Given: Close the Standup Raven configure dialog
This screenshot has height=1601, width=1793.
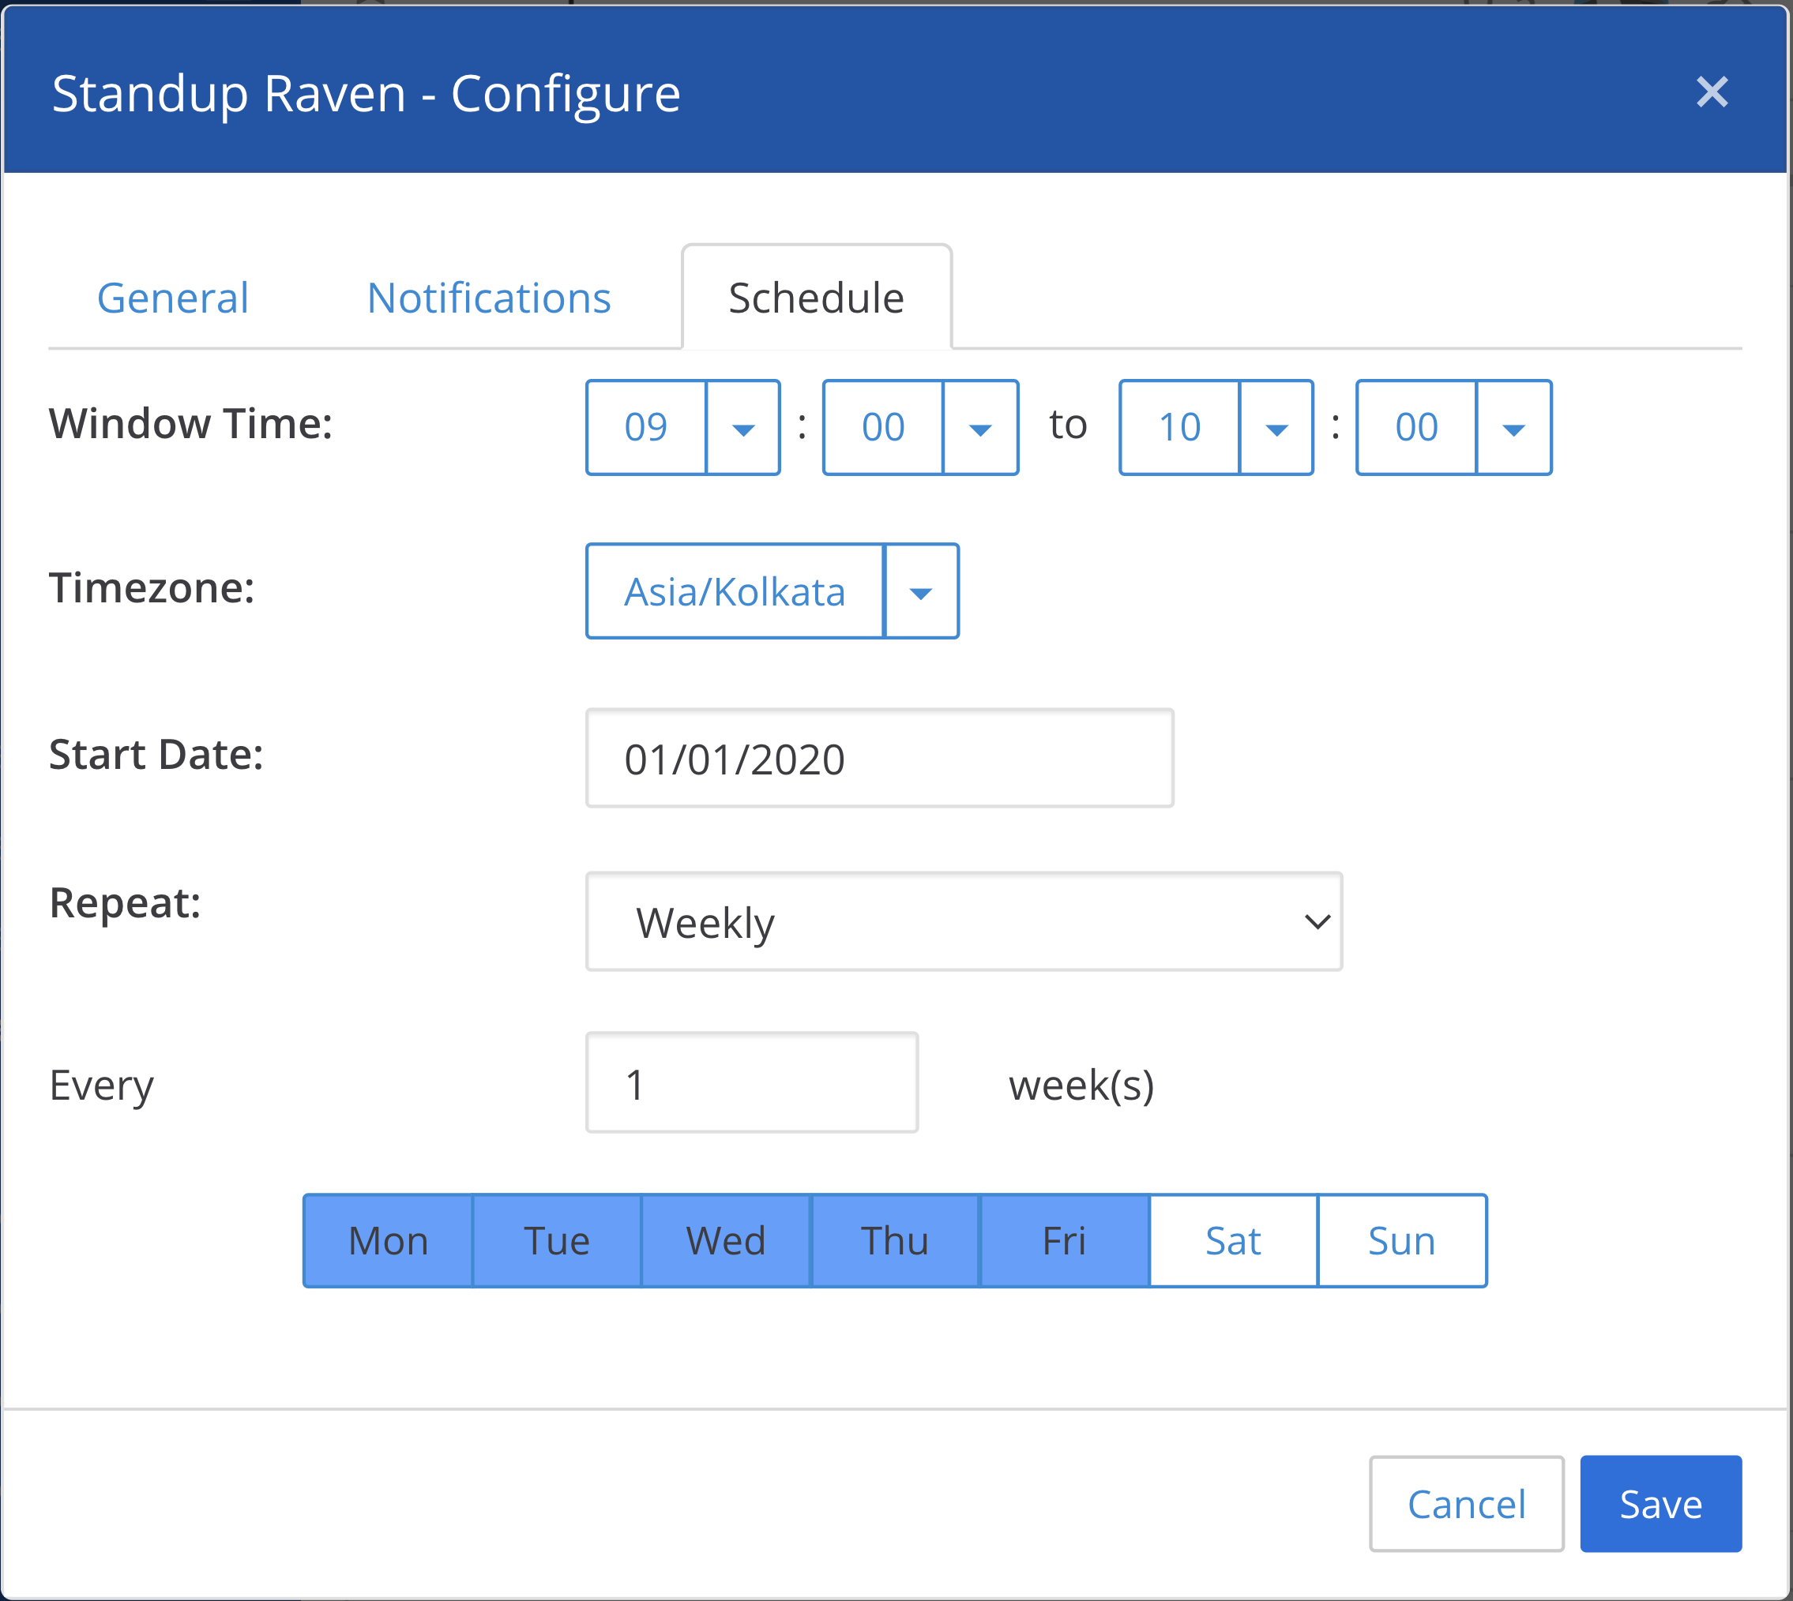Looking at the screenshot, I should click(1711, 92).
